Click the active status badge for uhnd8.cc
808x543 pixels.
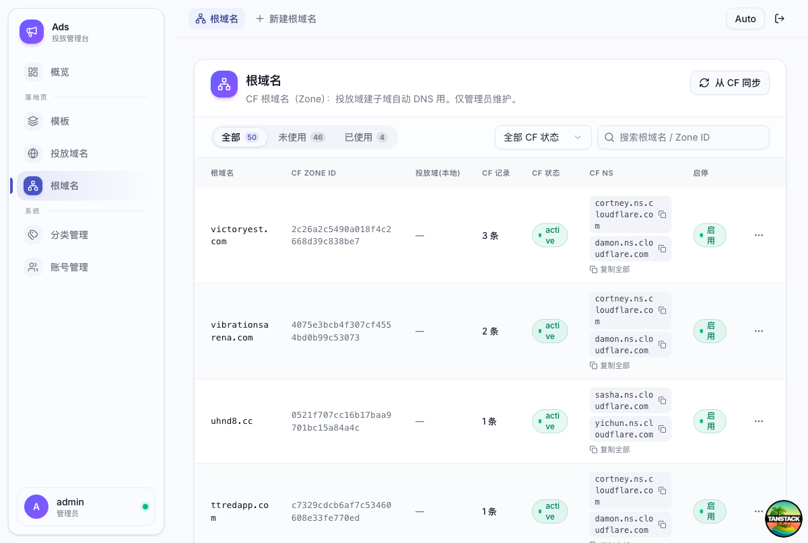point(549,421)
